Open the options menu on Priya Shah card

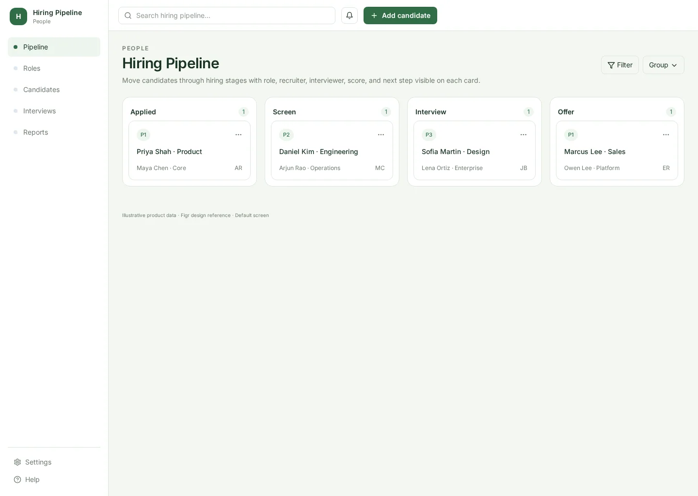click(238, 135)
